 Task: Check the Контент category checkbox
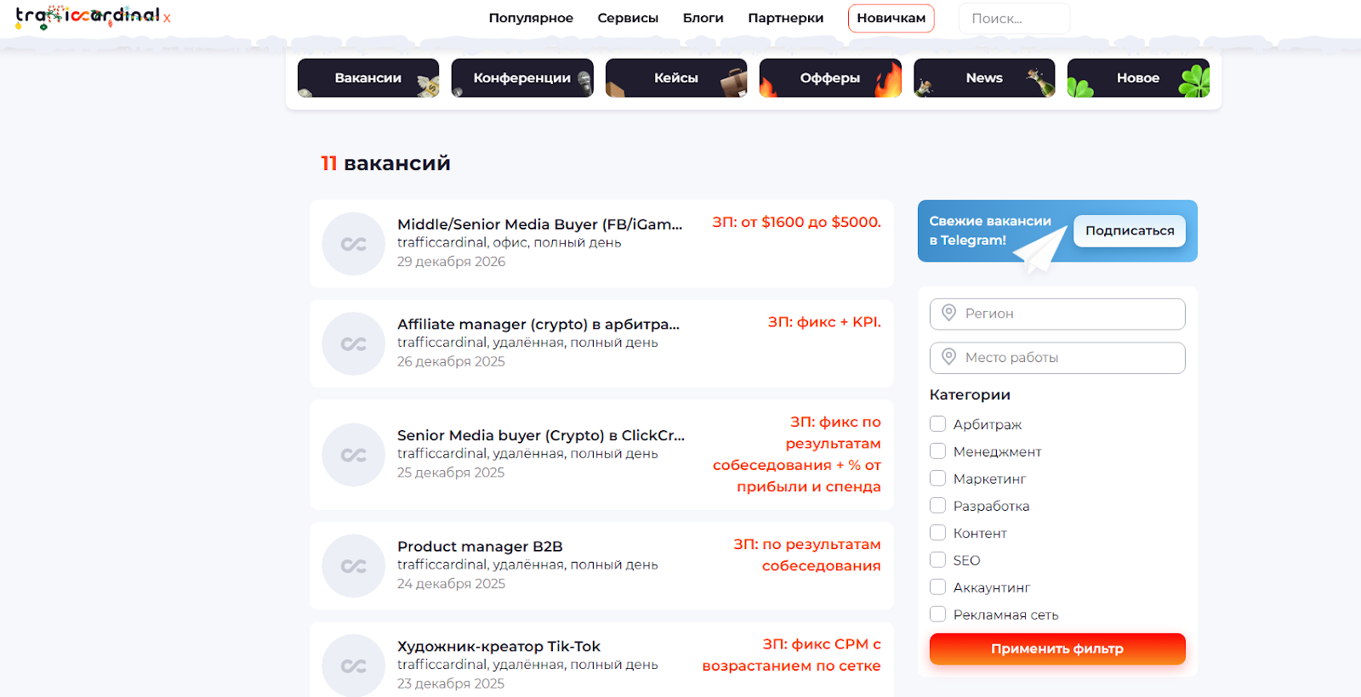click(x=937, y=533)
